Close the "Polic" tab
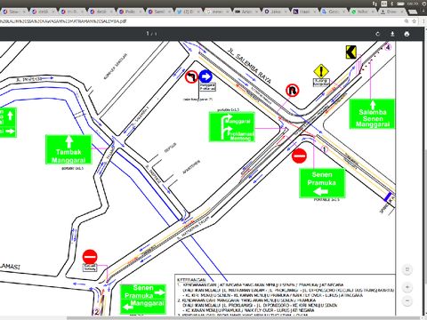This screenshot has width=427, height=320. (x=141, y=12)
